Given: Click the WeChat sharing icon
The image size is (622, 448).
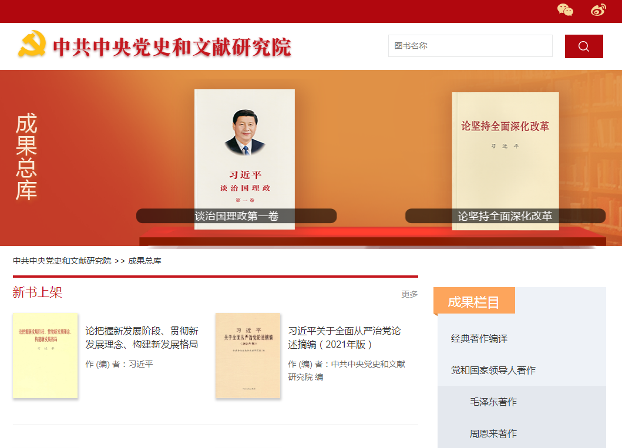Looking at the screenshot, I should pyautogui.click(x=564, y=10).
